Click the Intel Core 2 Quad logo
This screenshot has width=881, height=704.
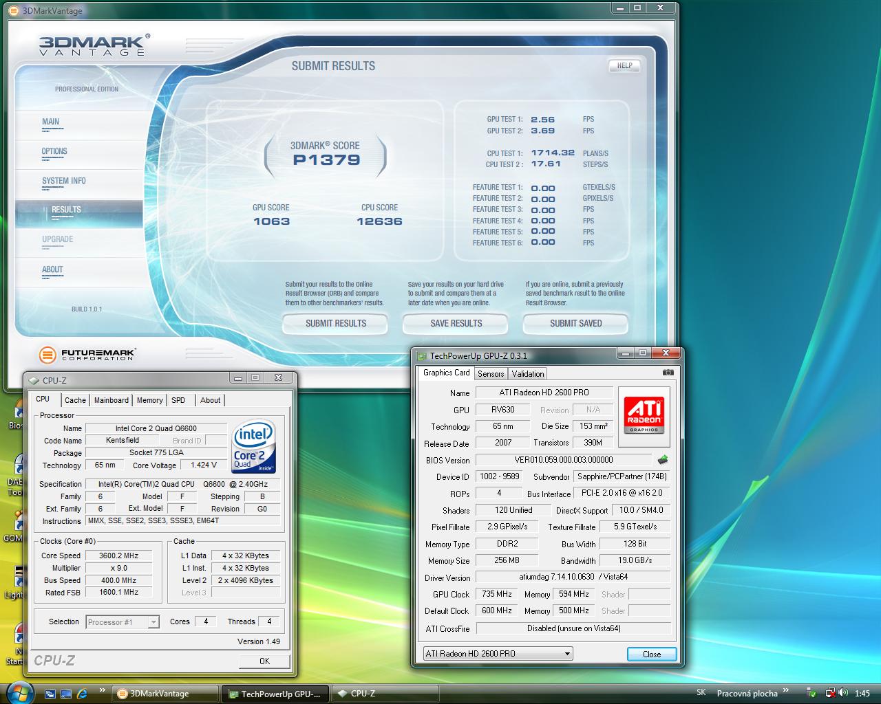[x=254, y=446]
